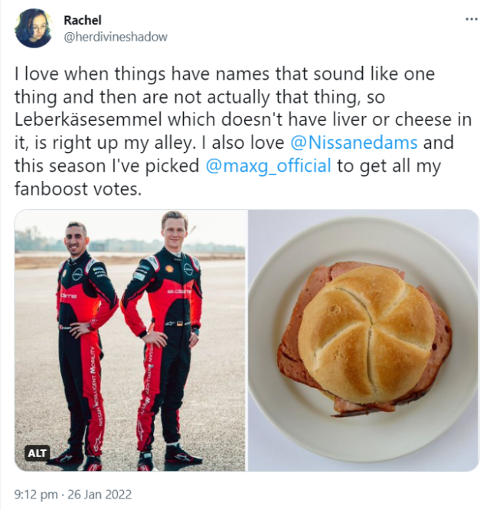
Task: Click the taller blond driver in photo
Action: pos(164,338)
